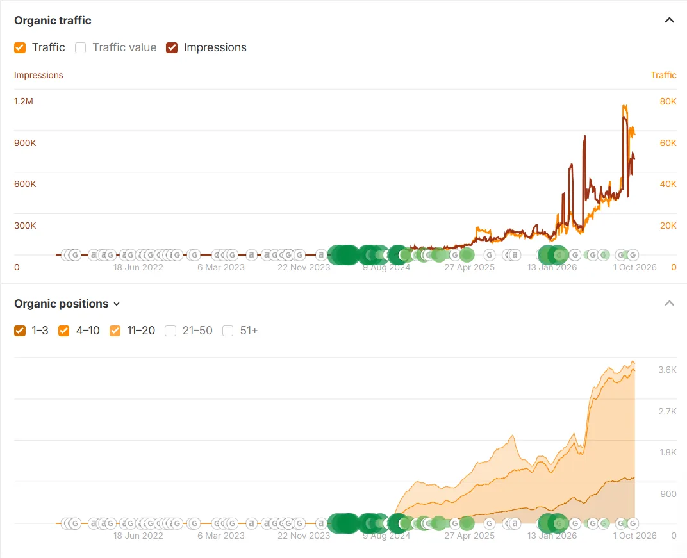Click the 18 Jun 2022 date in positions chart
687x558 pixels.
click(x=138, y=536)
